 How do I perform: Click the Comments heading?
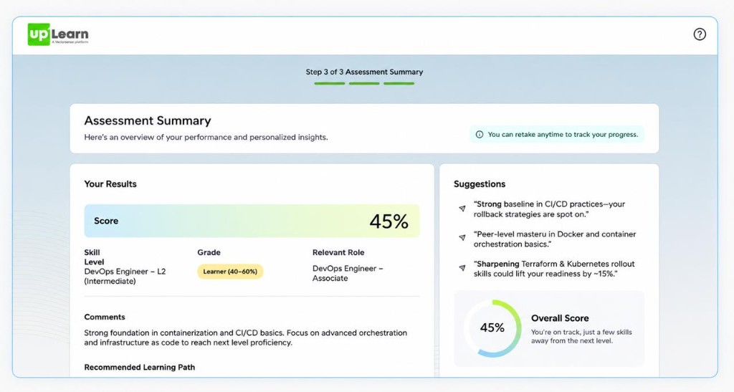point(105,317)
